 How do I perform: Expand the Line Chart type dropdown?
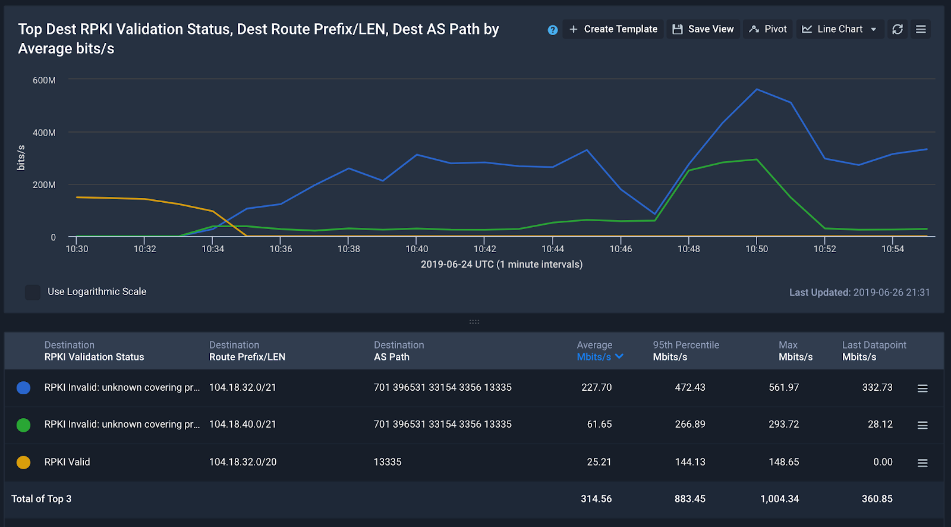coord(839,29)
